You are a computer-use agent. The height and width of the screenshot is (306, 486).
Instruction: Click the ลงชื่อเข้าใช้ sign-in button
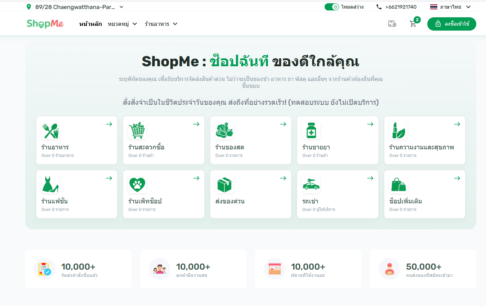(x=452, y=24)
